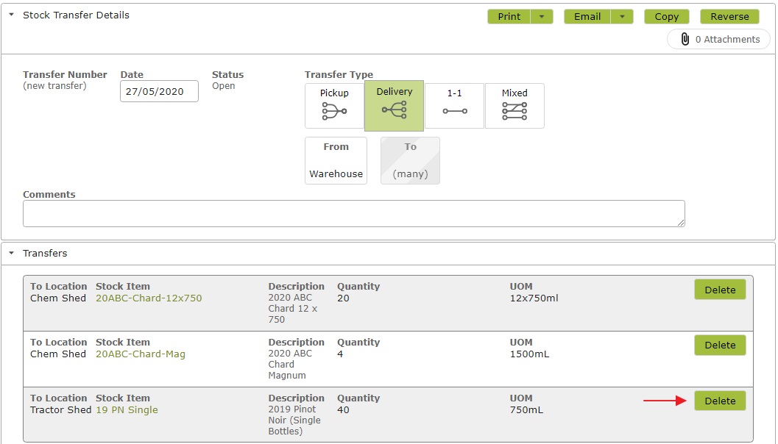This screenshot has width=778, height=444.
Task: Collapse the Stock Transfer Details section
Action: point(12,15)
